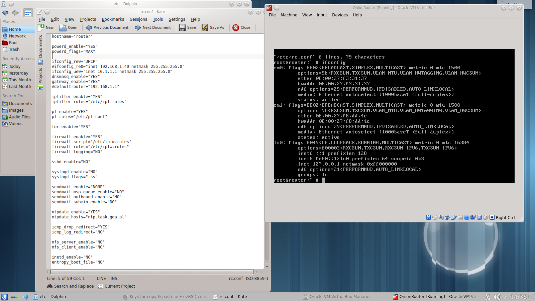Open KDE application launcher
The width and height of the screenshot is (535, 301).
click(4, 297)
